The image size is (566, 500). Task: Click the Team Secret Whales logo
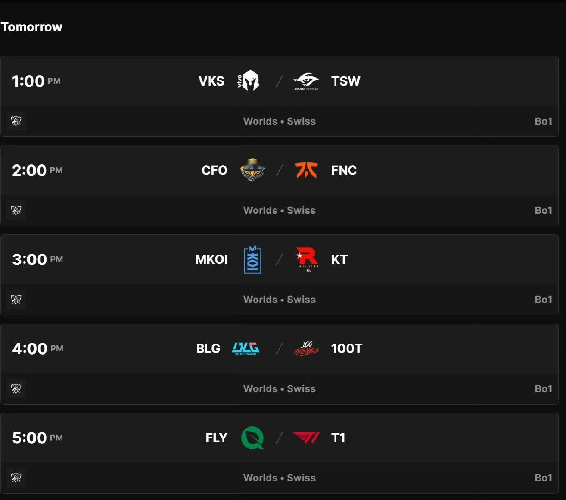pyautogui.click(x=306, y=81)
